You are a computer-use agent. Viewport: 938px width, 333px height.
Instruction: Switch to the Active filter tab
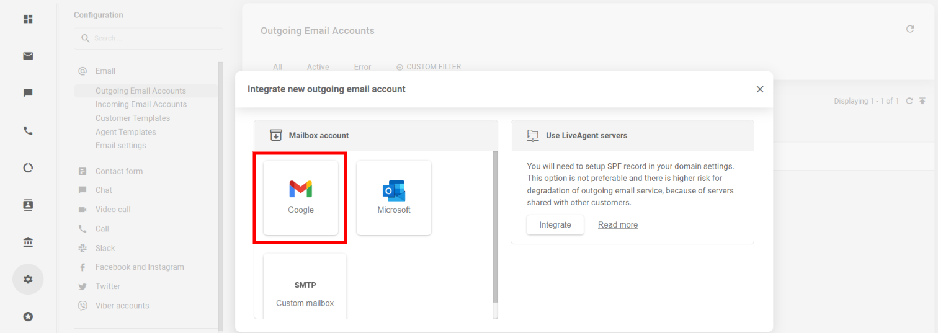318,67
